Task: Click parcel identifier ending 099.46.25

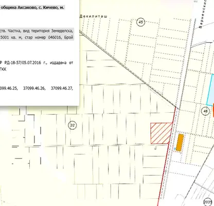Action: click(9, 88)
